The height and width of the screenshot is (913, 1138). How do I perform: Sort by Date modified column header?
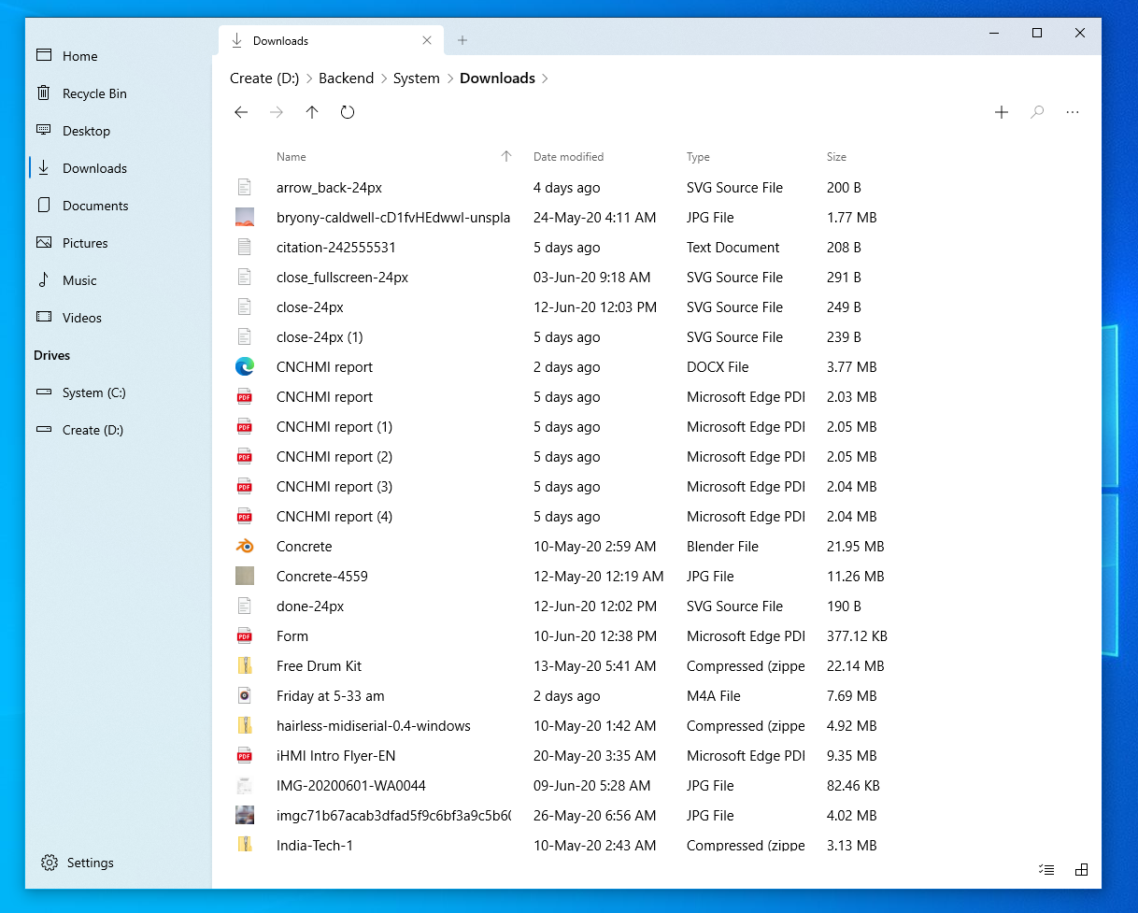click(568, 157)
